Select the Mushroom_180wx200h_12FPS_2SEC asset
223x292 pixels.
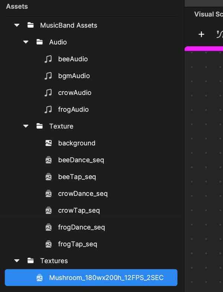[106, 278]
